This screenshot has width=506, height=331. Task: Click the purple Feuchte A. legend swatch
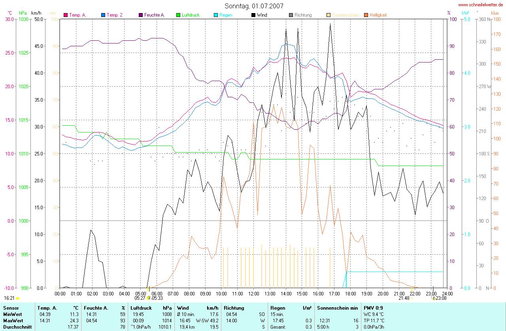coord(141,15)
